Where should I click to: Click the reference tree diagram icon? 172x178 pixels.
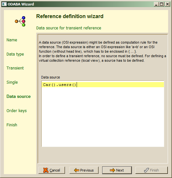pos(20,21)
